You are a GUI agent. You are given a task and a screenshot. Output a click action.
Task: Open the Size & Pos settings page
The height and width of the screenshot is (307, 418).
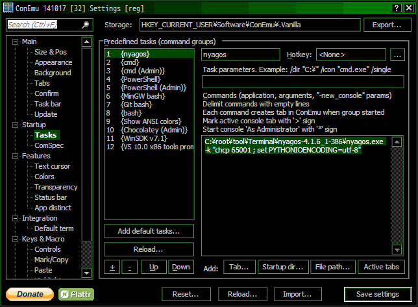click(51, 52)
